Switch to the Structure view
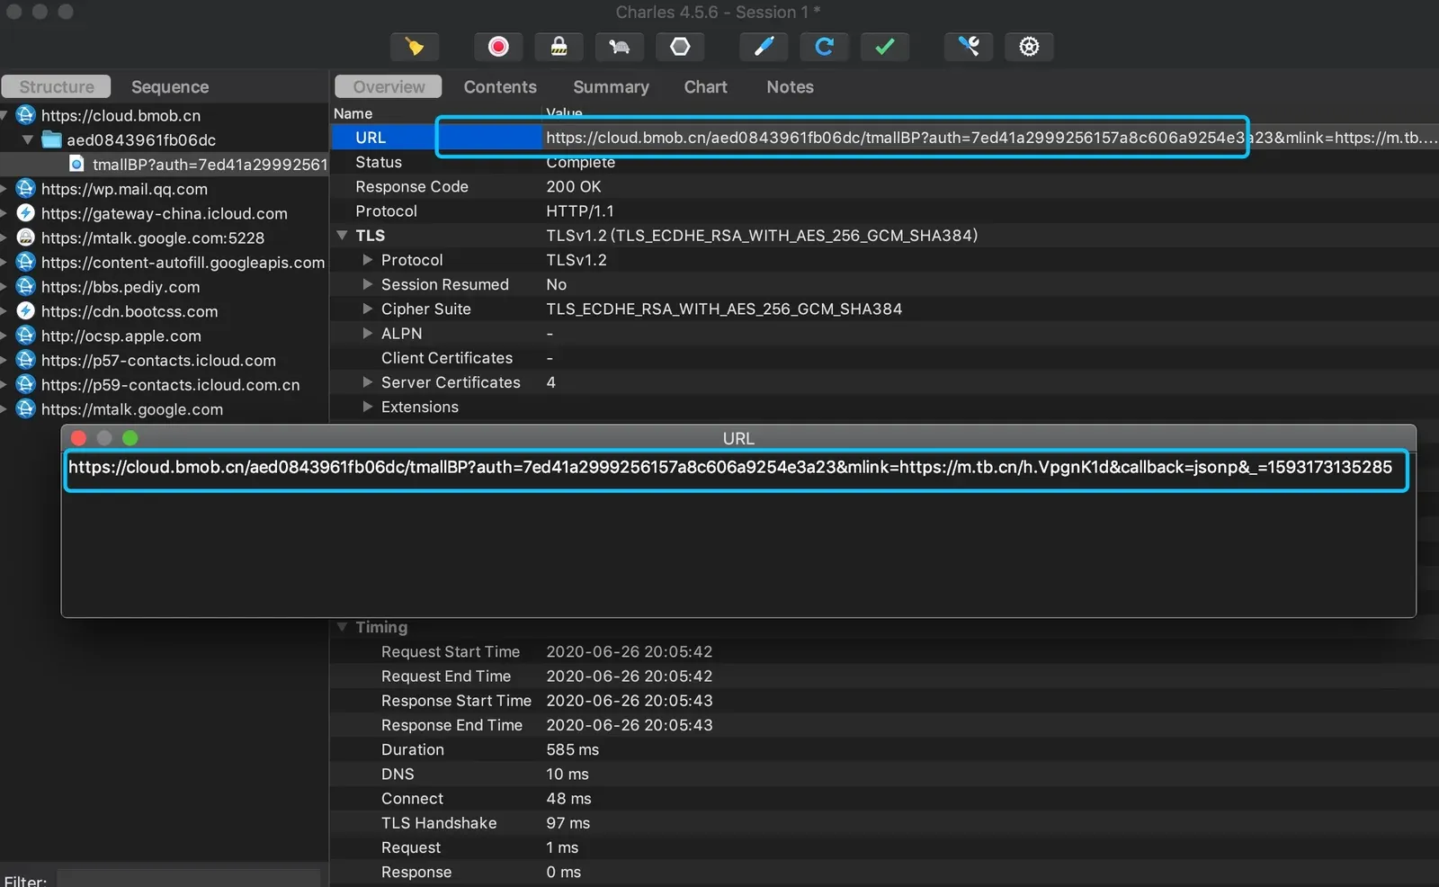 (x=56, y=86)
